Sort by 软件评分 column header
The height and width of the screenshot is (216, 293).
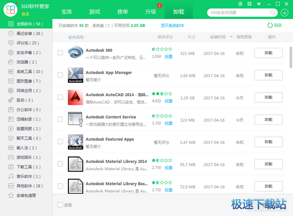(x=165, y=37)
